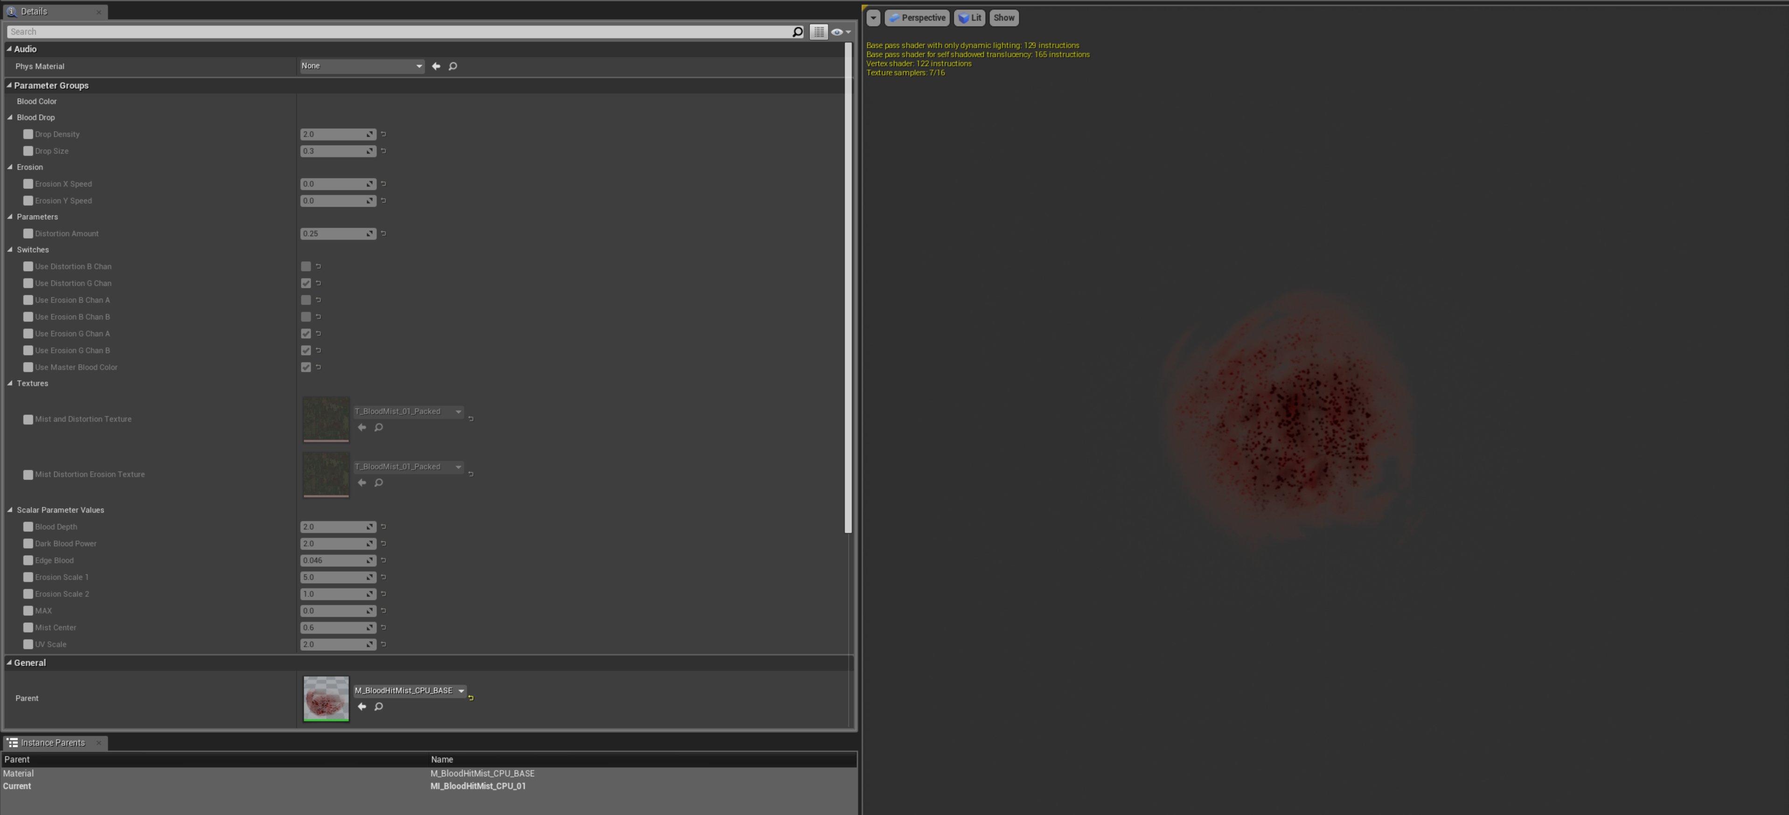1789x815 pixels.
Task: Click the search magnifier icon in Details search bar
Action: click(797, 32)
